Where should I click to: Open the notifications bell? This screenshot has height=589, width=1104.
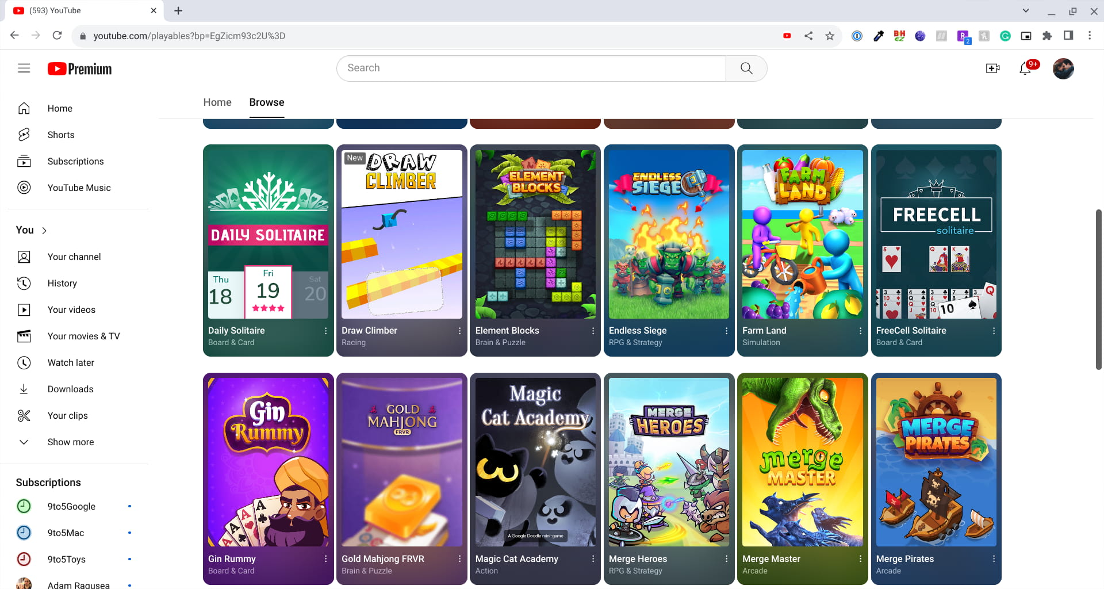click(1025, 68)
